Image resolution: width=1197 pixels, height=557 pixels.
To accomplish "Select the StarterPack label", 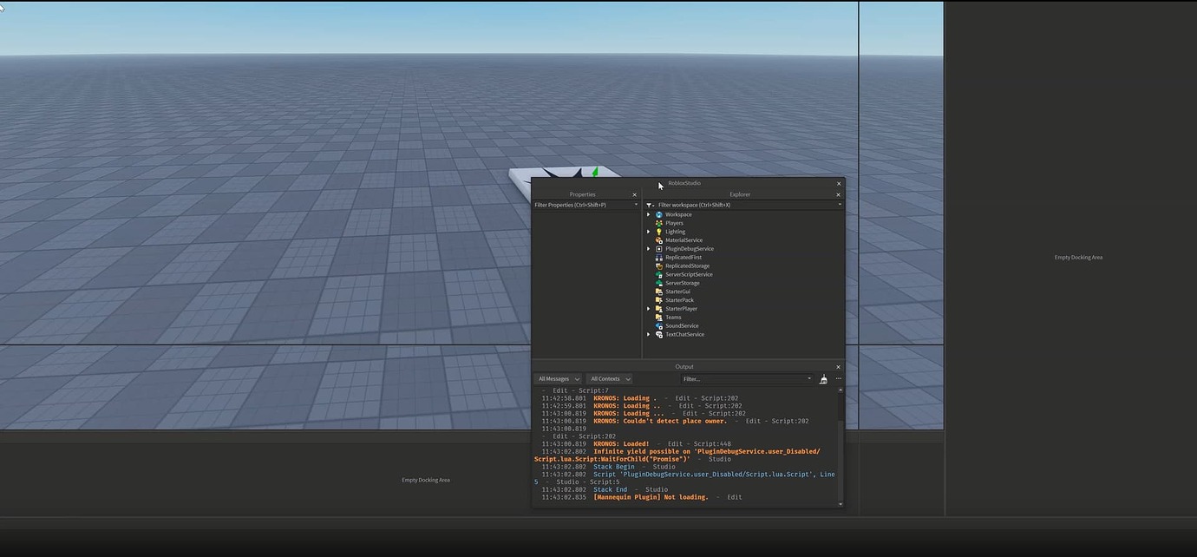I will pos(679,300).
